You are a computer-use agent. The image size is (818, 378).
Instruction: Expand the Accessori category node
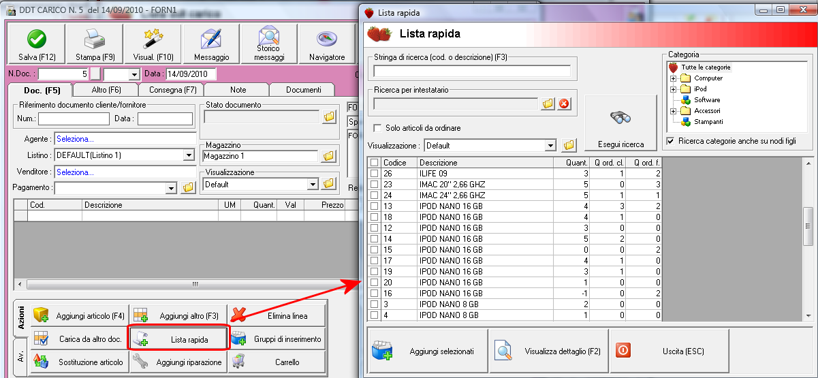pyautogui.click(x=673, y=111)
